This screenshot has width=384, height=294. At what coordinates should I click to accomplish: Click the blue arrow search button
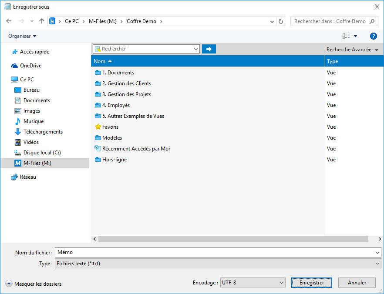[209, 49]
